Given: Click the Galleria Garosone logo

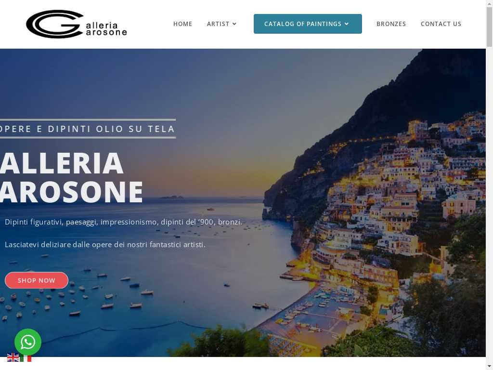Looking at the screenshot, I should (x=77, y=24).
